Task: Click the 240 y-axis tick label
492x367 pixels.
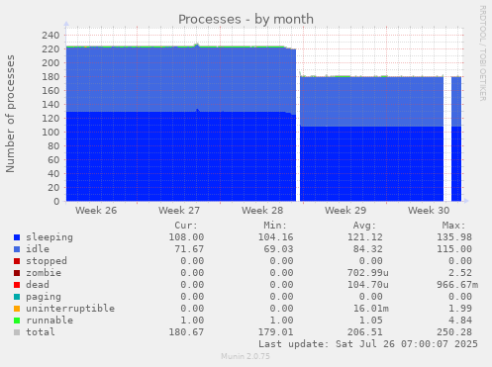Action: pyautogui.click(x=50, y=35)
